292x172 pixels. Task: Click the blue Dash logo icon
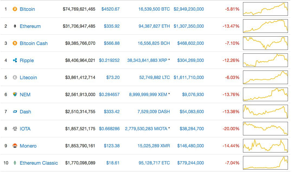click(15, 112)
